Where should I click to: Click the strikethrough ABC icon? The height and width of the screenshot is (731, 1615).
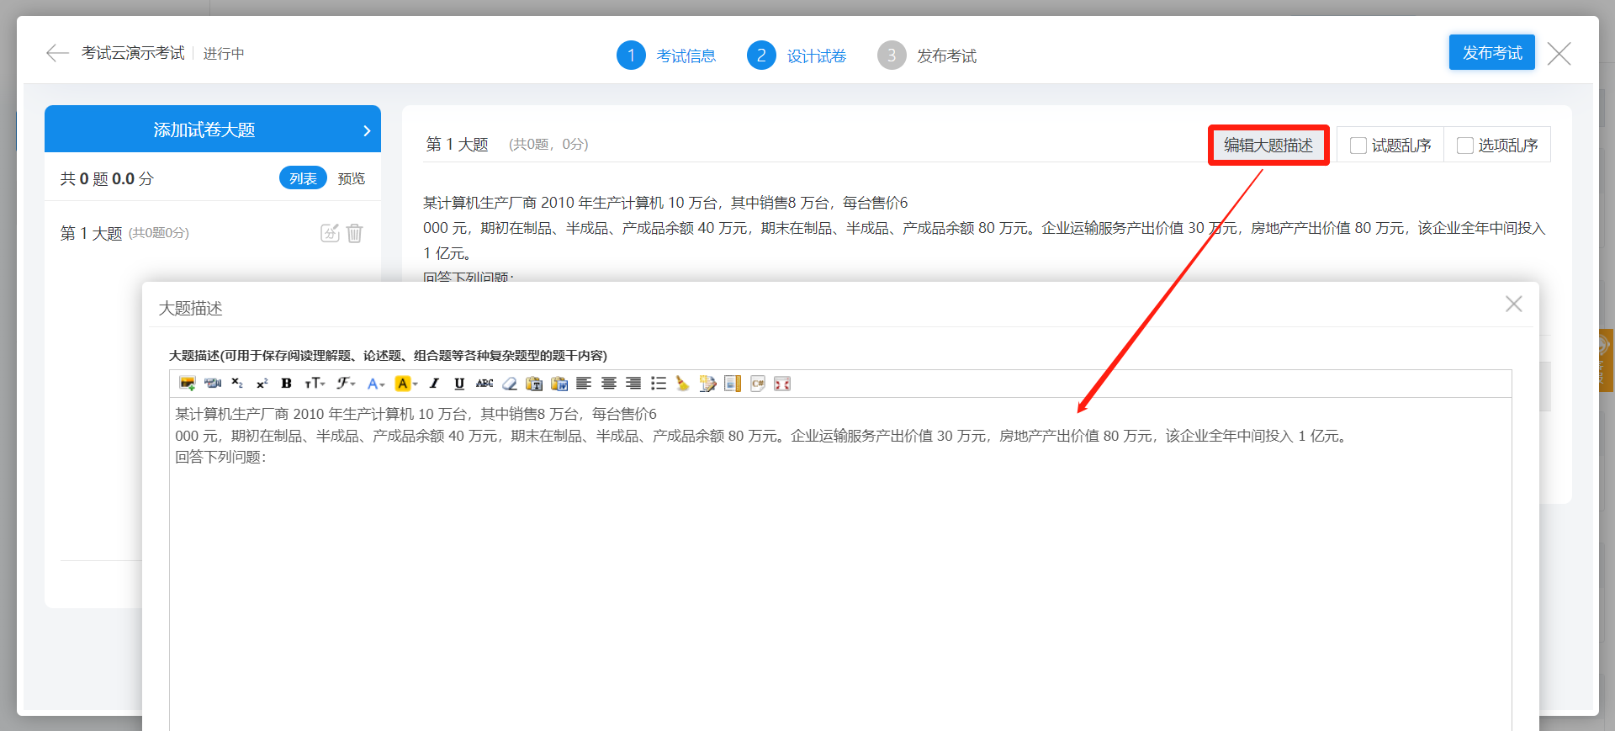pyautogui.click(x=484, y=384)
